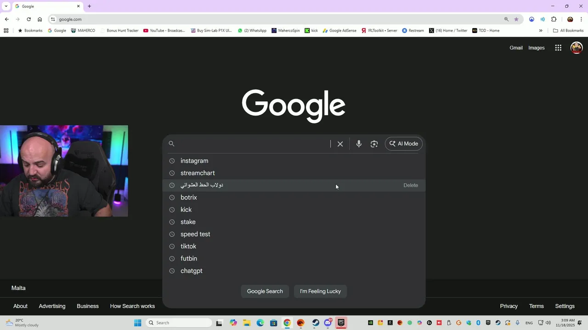The image size is (588, 330).
Task: Delete the highlighted Arabic suggestion
Action: pos(411,185)
